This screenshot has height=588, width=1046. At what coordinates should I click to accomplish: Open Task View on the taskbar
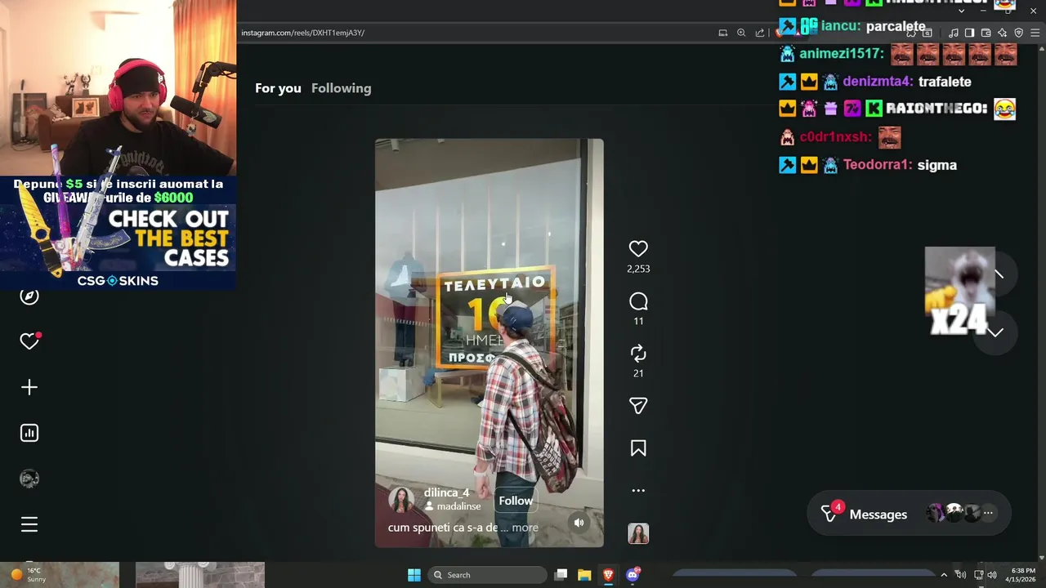tap(561, 575)
